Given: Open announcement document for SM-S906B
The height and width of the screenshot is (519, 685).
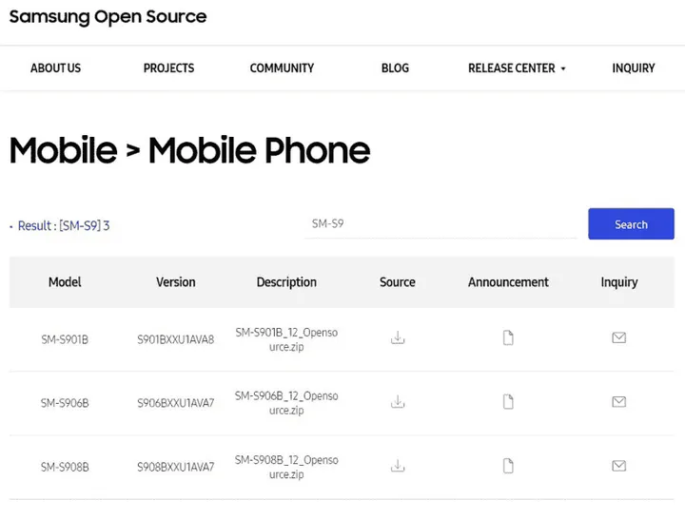Looking at the screenshot, I should [508, 402].
